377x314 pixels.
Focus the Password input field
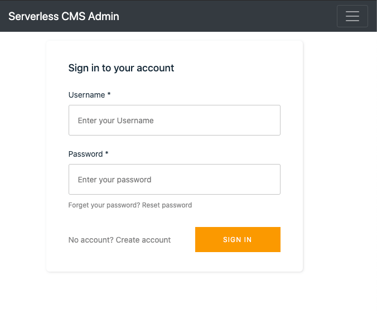tap(174, 180)
